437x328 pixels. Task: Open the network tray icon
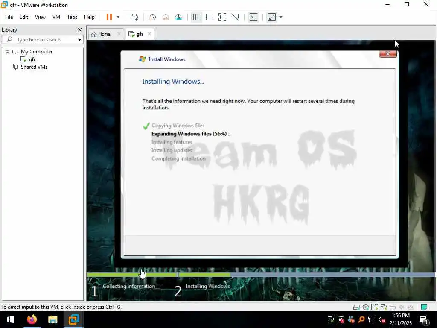(372, 319)
